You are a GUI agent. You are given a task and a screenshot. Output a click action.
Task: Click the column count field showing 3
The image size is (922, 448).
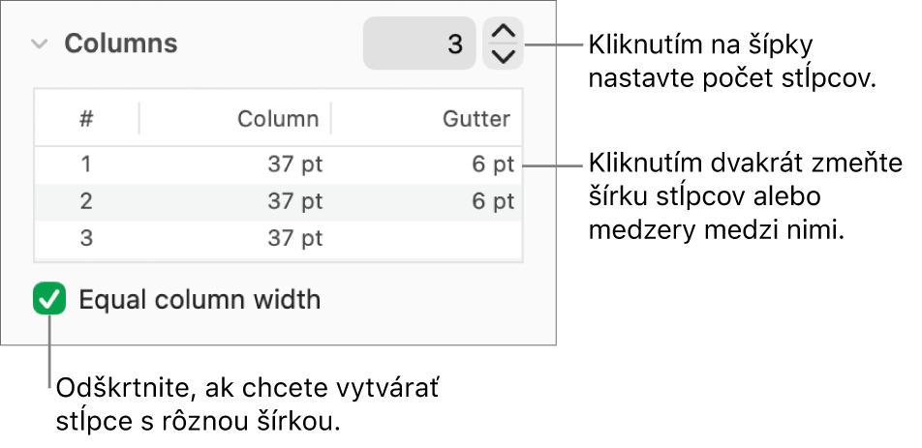(x=419, y=45)
